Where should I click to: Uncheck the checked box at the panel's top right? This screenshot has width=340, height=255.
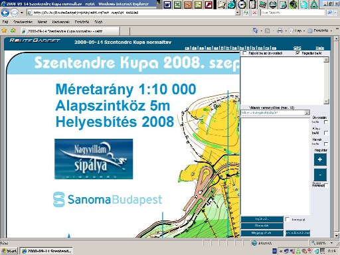click(x=297, y=53)
